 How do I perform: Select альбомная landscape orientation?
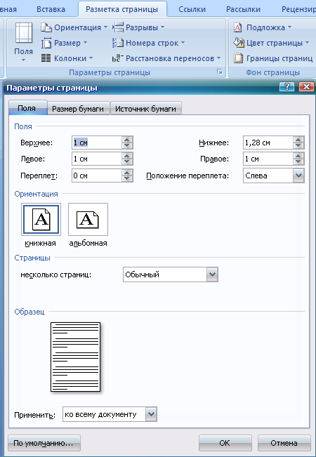[88, 219]
